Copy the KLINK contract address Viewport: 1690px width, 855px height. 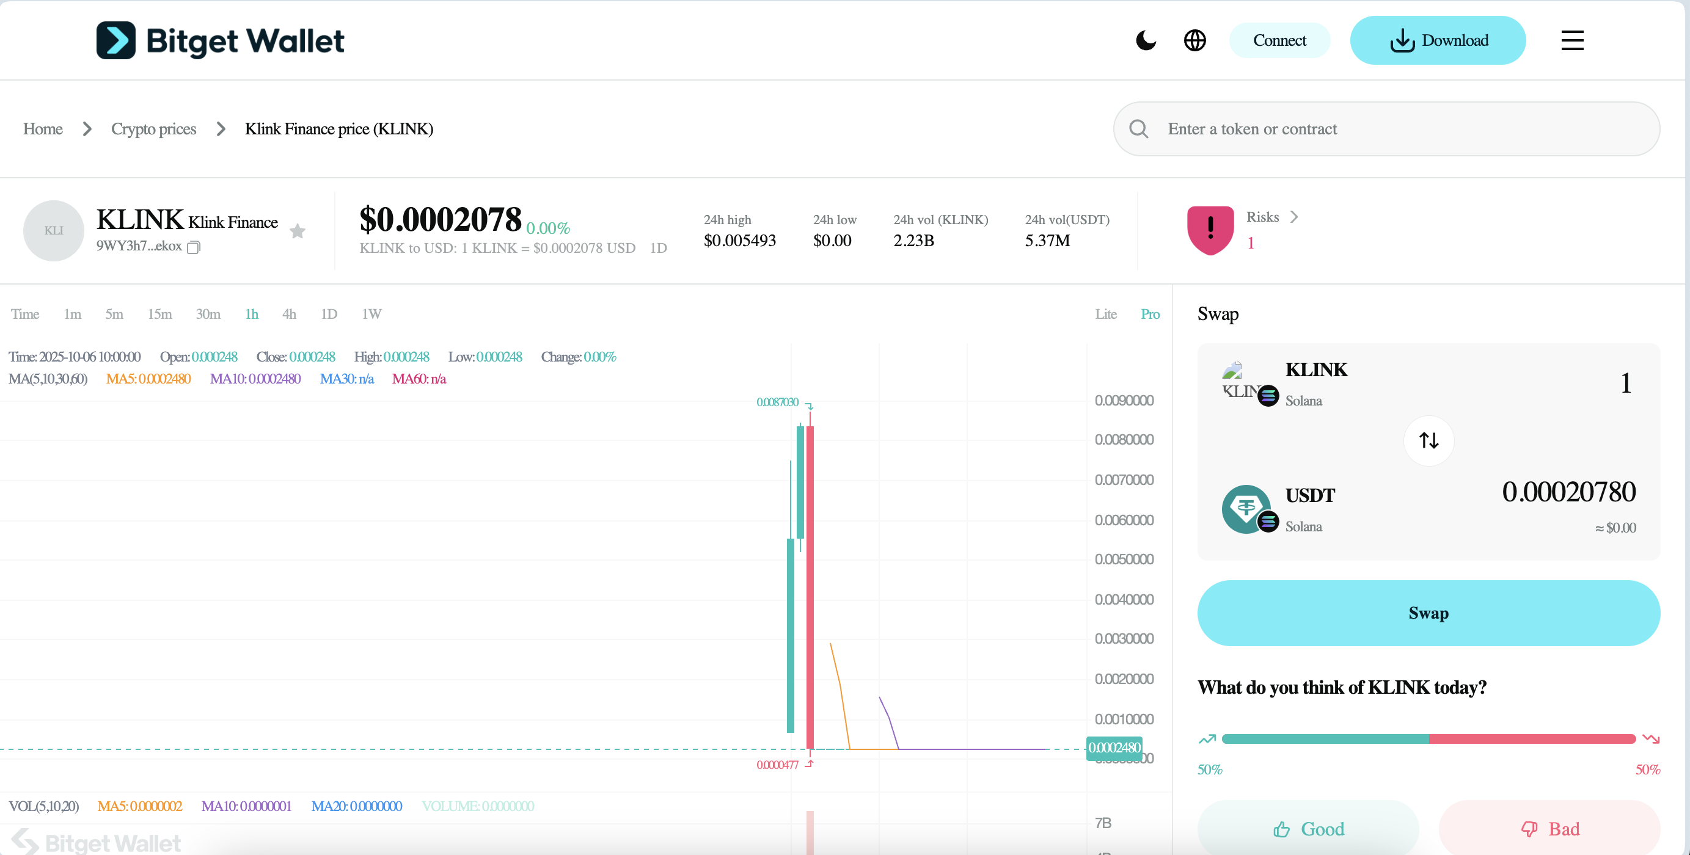[x=194, y=247]
